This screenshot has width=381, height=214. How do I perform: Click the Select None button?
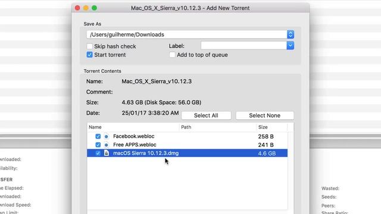coord(264,115)
